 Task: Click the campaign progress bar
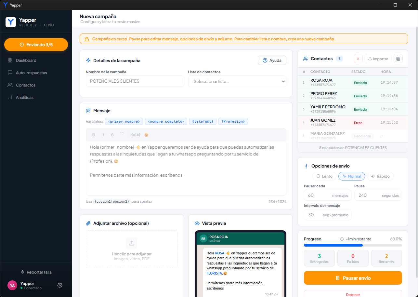click(x=353, y=245)
